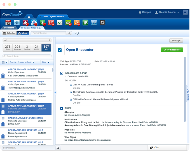Click the task list scrollbar thumb
Viewport: 190px width, 151px height.
tap(53, 70)
